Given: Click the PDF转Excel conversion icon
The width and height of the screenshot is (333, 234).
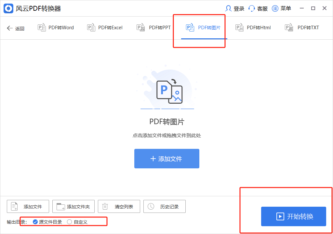Looking at the screenshot, I should click(91, 28).
